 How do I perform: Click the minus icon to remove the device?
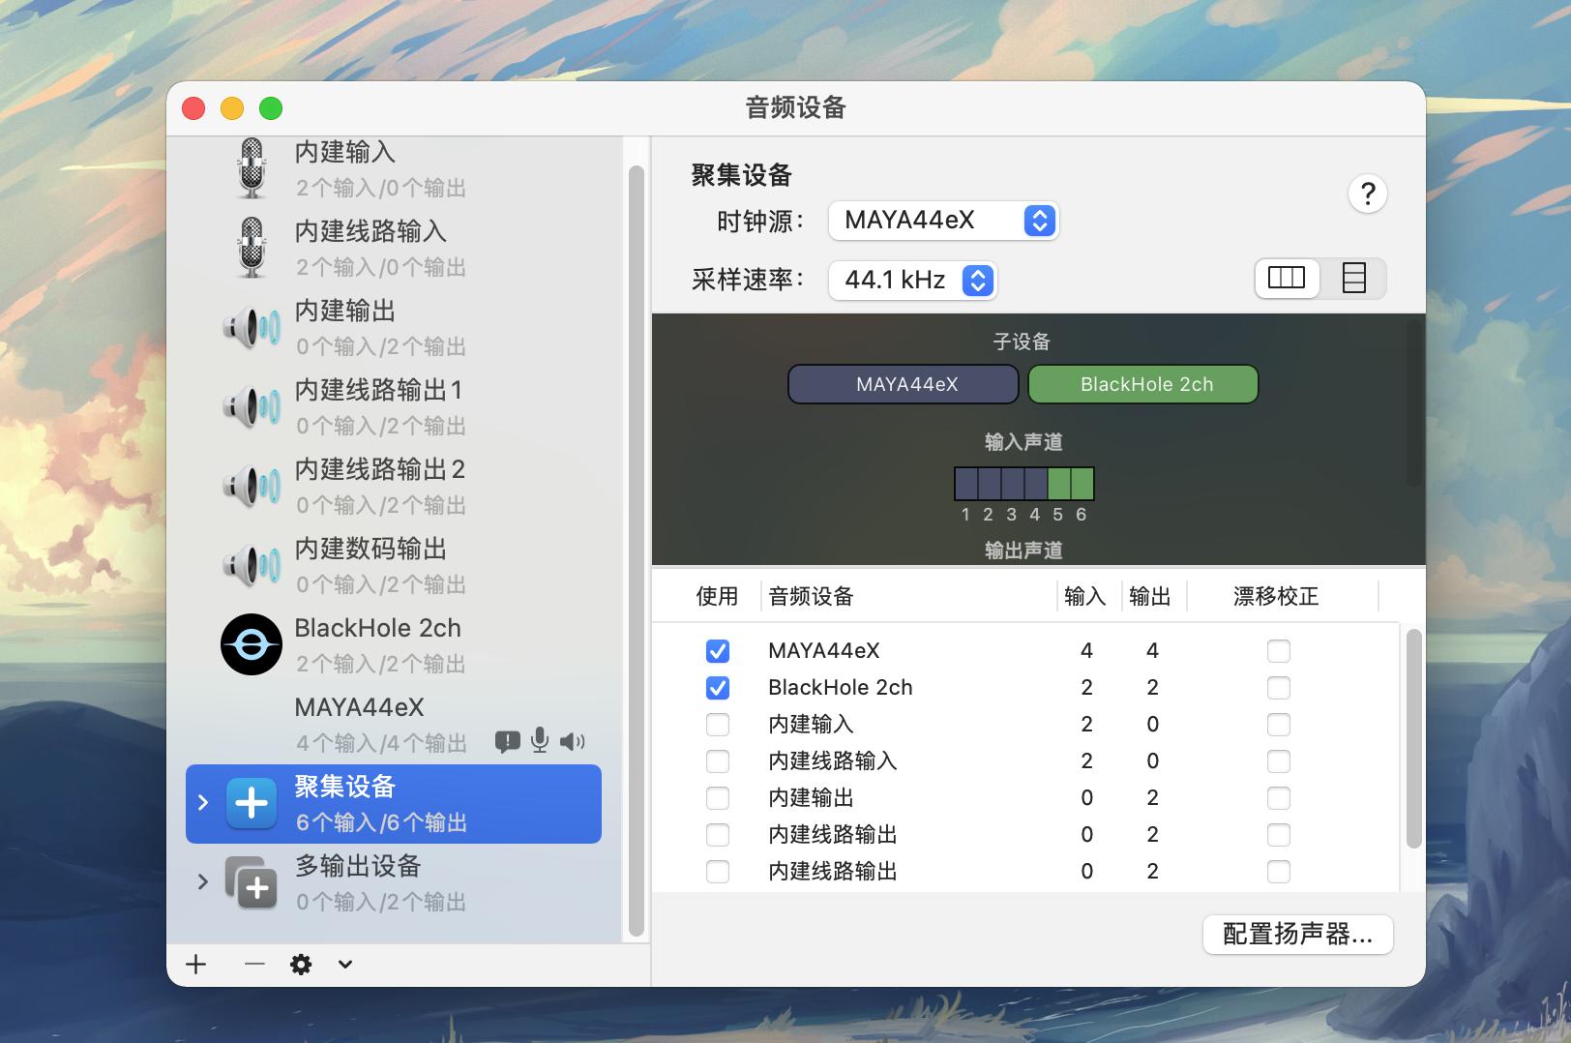tap(253, 964)
